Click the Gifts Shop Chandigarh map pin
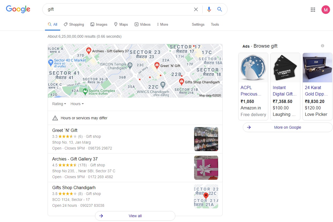 pos(181,82)
